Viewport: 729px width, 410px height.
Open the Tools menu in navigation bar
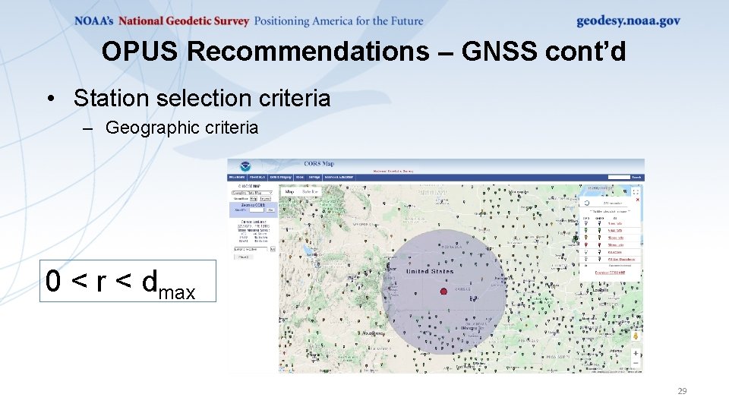(300, 177)
